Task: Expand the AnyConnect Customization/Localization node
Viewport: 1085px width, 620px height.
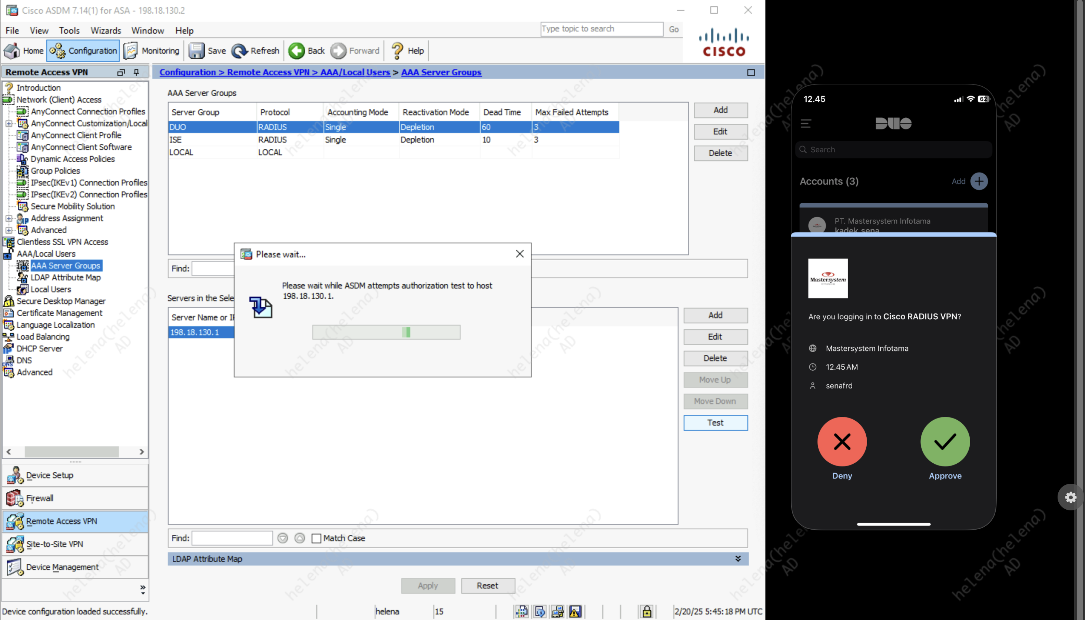Action: coord(9,123)
